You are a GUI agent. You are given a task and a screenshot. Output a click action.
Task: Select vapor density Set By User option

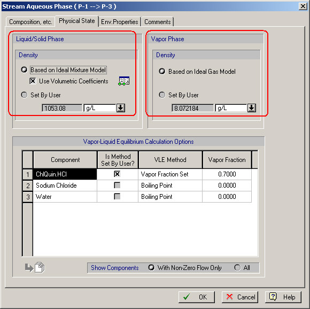162,95
